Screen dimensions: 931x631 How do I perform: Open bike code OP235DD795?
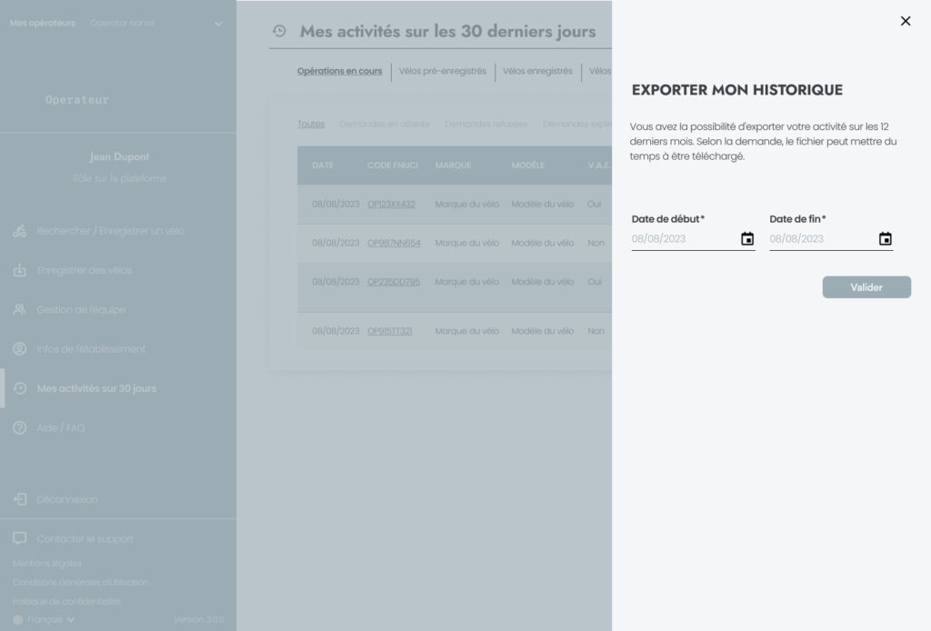[394, 282]
